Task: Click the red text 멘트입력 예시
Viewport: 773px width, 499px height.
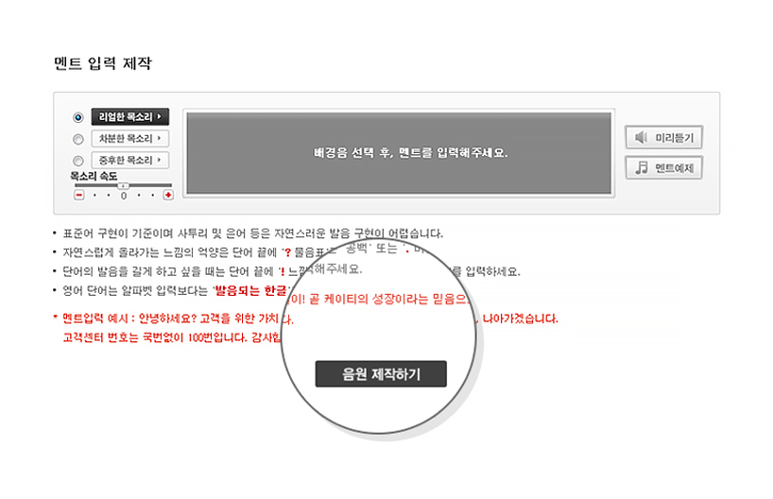Action: pos(95,318)
